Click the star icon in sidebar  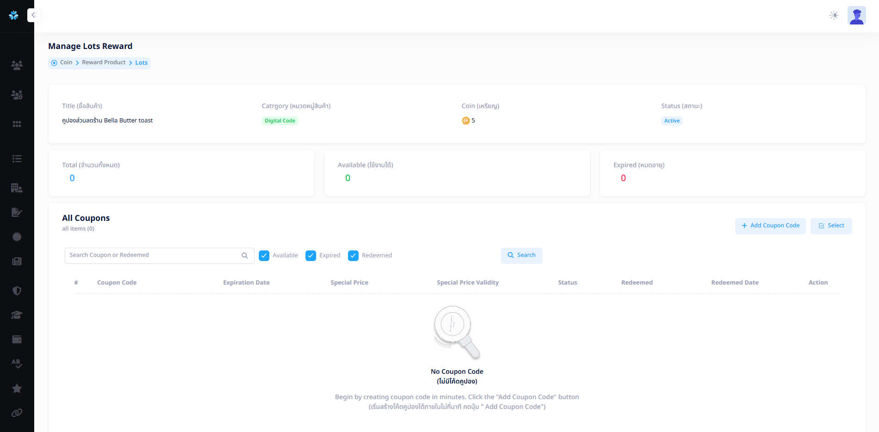(17, 389)
